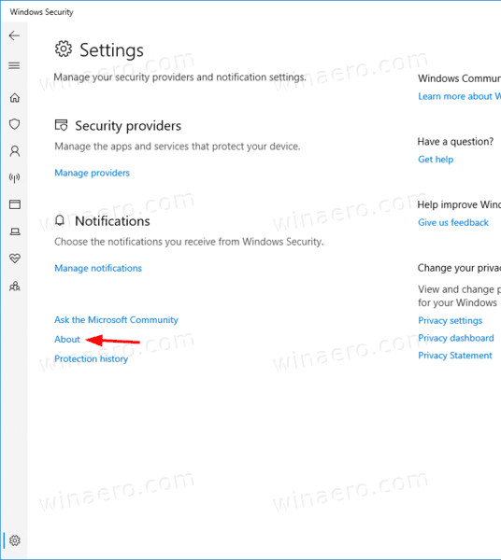This screenshot has width=501, height=560.
Task: Expand the hamburger navigation menu
Action: (14, 65)
